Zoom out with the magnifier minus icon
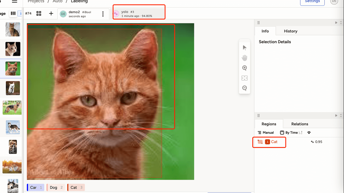The width and height of the screenshot is (344, 193). click(x=245, y=88)
